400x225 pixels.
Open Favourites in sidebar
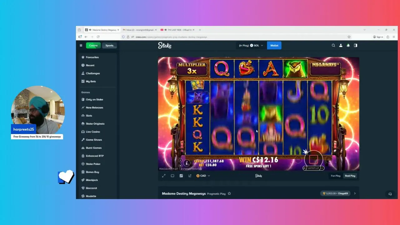click(x=97, y=57)
